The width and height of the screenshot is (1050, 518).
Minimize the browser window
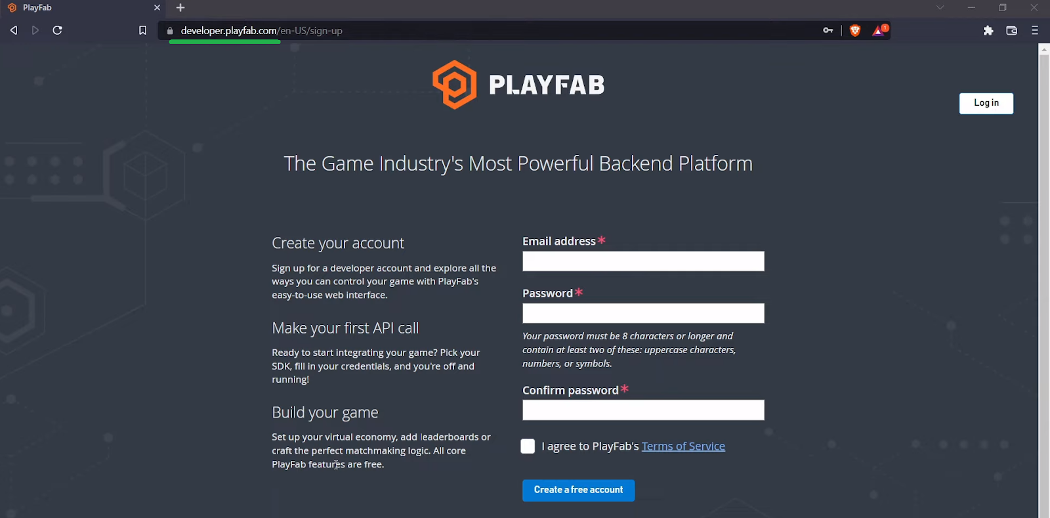pos(971,8)
